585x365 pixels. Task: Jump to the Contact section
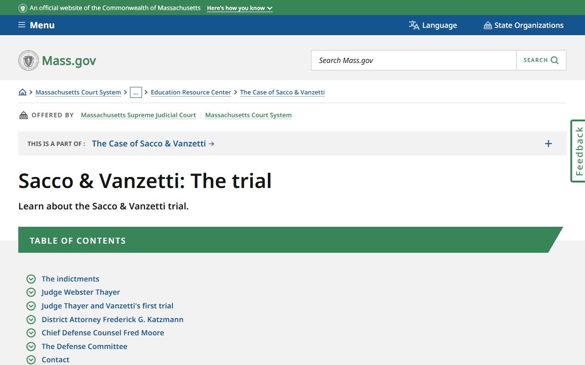pyautogui.click(x=55, y=360)
